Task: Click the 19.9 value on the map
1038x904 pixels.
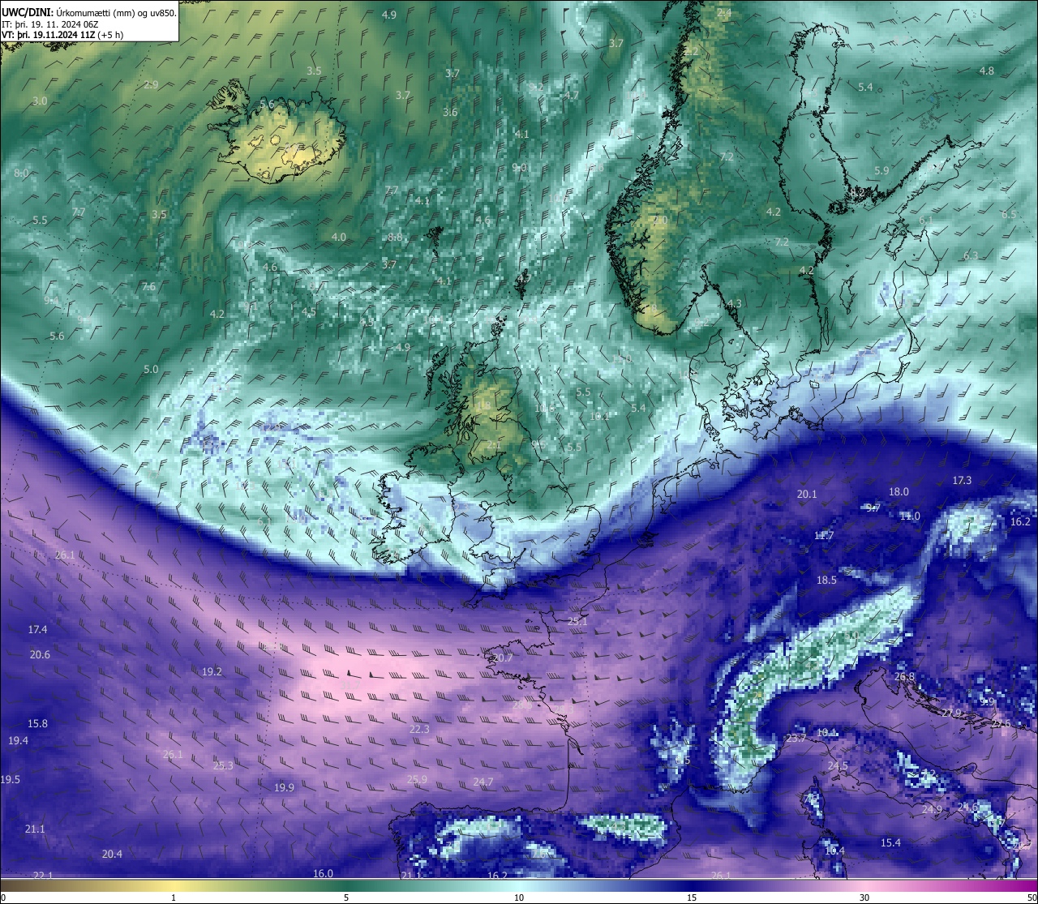Action: pyautogui.click(x=284, y=788)
